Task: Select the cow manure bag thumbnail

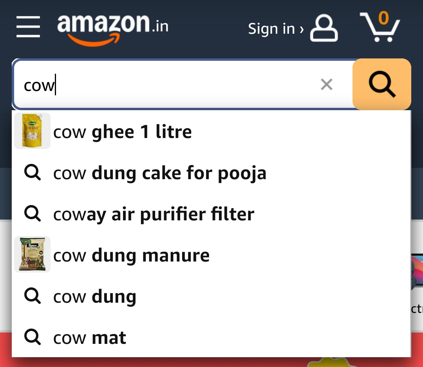Action: (33, 254)
